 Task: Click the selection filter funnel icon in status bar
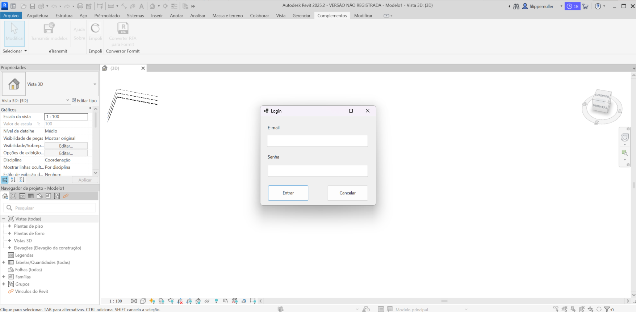(607, 309)
